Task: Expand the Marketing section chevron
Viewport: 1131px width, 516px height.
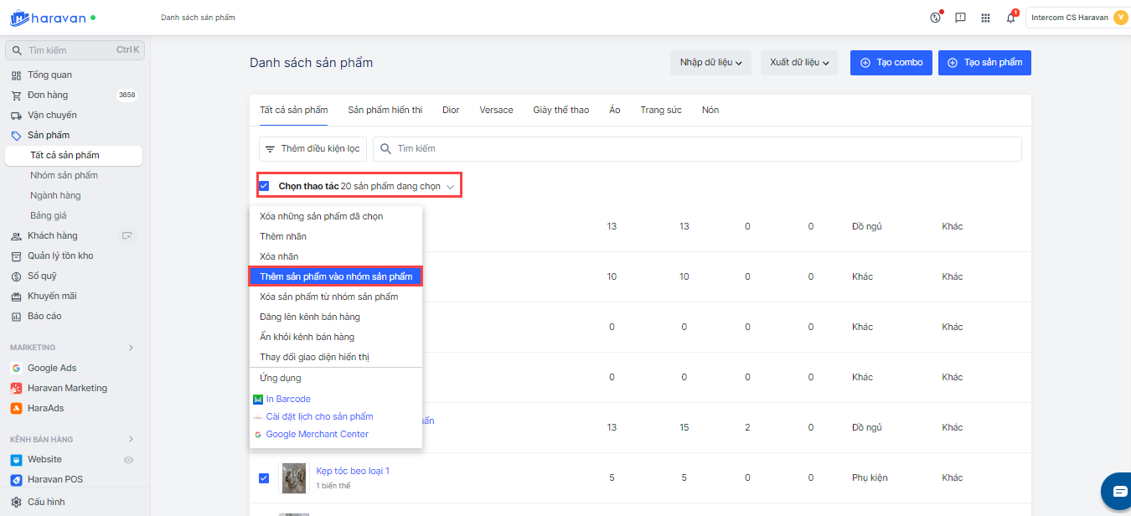Action: pyautogui.click(x=131, y=348)
